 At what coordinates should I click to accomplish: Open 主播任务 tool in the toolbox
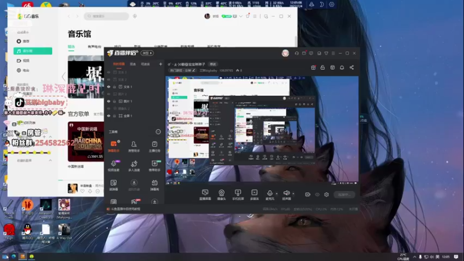click(x=154, y=147)
